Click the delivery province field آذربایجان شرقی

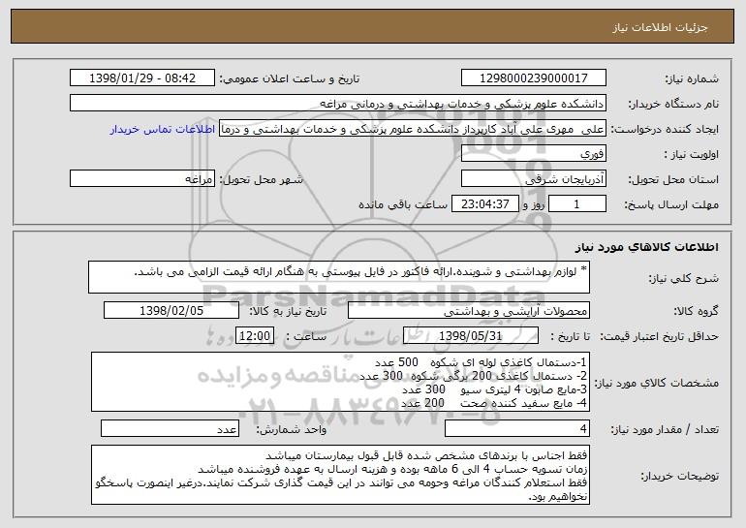coord(533,179)
